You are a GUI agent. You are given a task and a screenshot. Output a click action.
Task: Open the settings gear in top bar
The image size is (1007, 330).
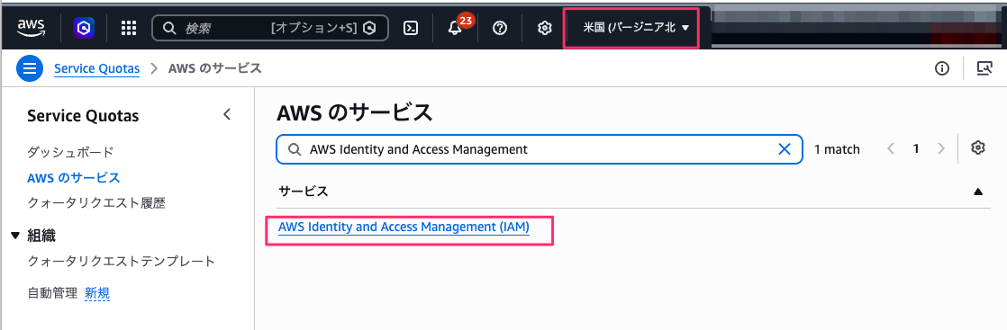click(x=545, y=28)
